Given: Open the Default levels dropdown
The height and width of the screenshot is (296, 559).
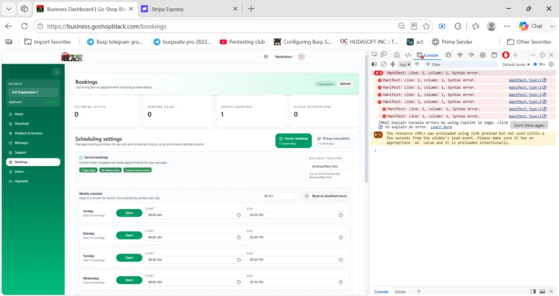Looking at the screenshot, I should pyautogui.click(x=516, y=65).
